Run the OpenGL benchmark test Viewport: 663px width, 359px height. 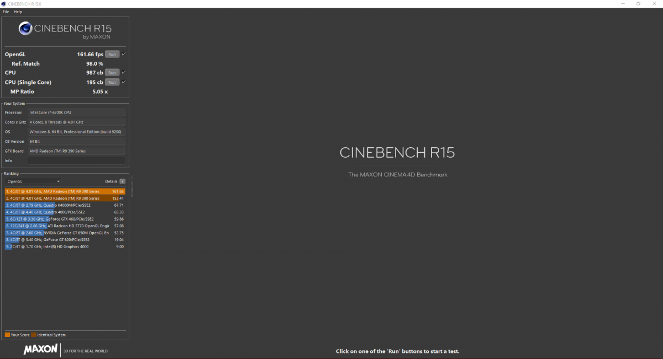coord(112,54)
